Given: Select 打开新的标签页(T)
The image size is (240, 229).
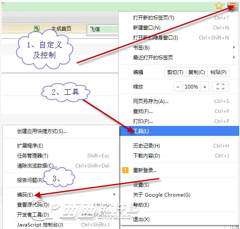Looking at the screenshot, I should point(179,18).
